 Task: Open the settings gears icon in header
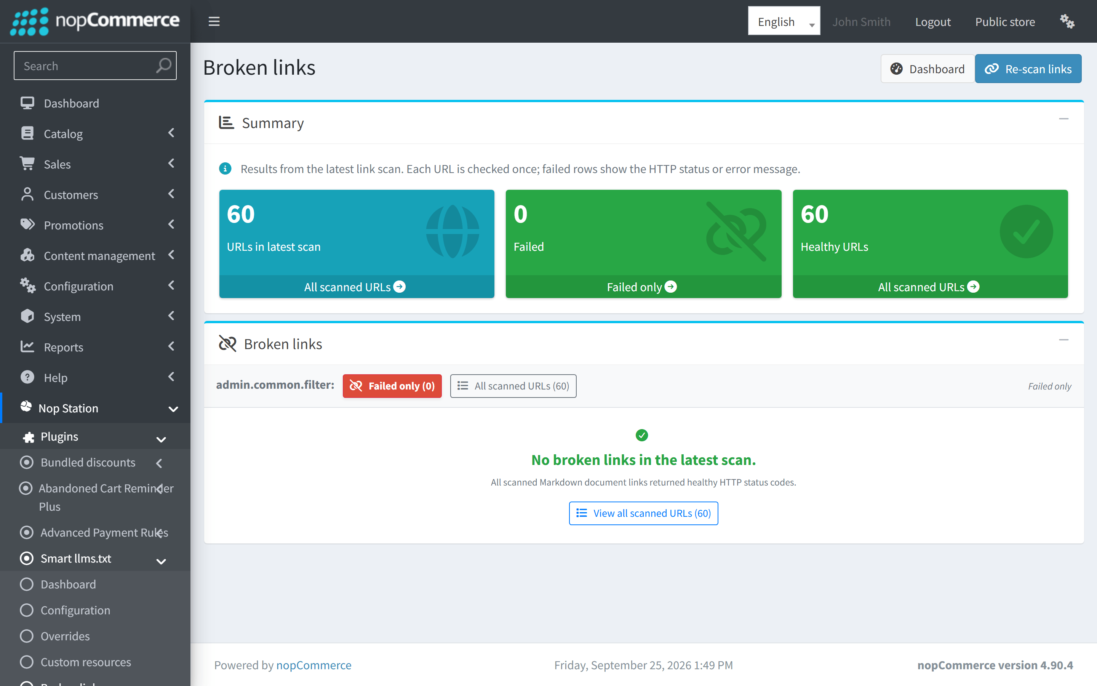(1067, 21)
